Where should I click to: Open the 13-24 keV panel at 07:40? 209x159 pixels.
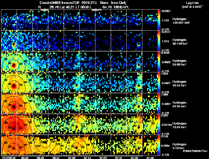[134, 124]
